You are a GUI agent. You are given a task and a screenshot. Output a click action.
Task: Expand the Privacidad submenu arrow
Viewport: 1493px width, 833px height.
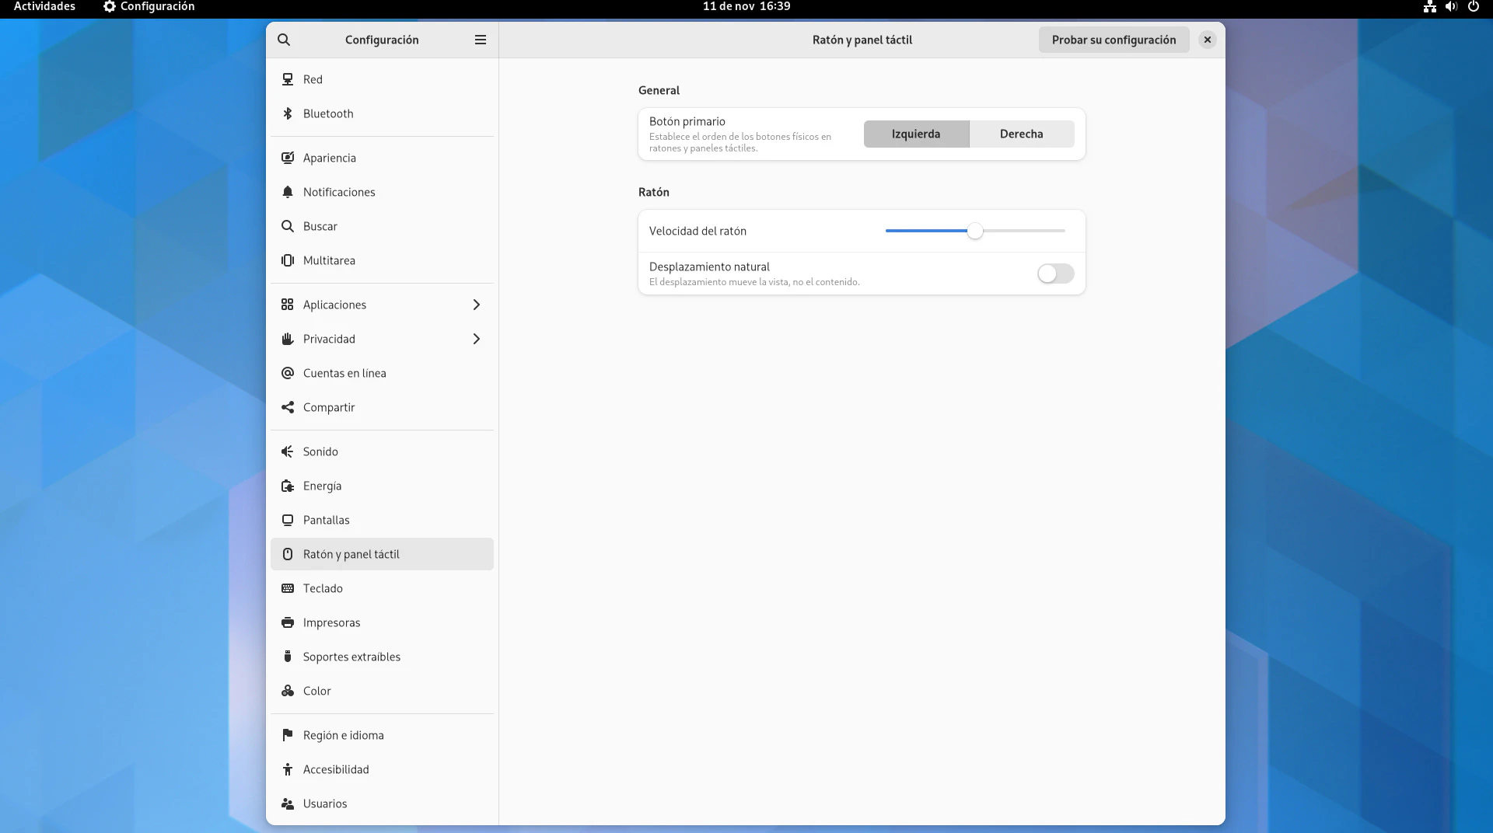point(477,339)
